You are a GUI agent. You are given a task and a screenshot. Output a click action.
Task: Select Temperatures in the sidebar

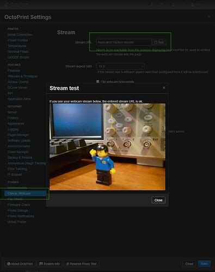(17, 46)
